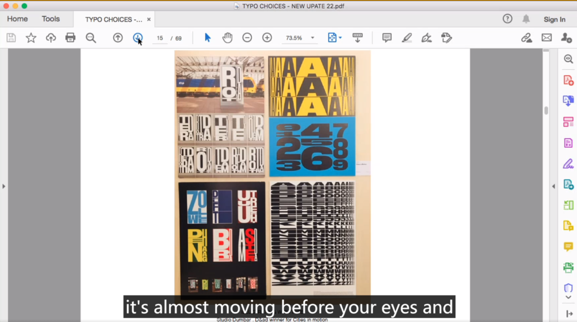Open the search tool in right pane
This screenshot has height=322, width=577.
[x=568, y=59]
